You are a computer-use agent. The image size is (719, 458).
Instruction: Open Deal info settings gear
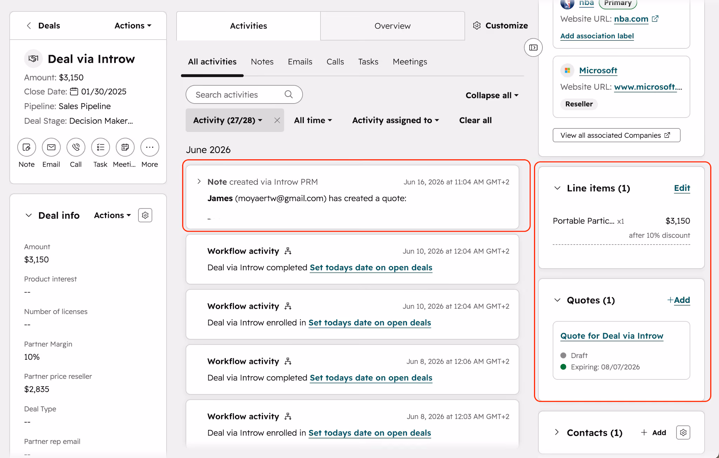click(x=145, y=215)
